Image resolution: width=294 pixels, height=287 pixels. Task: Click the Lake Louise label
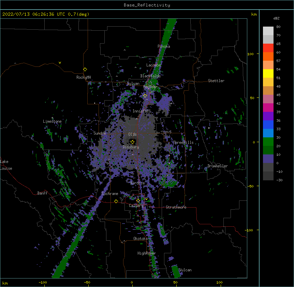pos(6,165)
